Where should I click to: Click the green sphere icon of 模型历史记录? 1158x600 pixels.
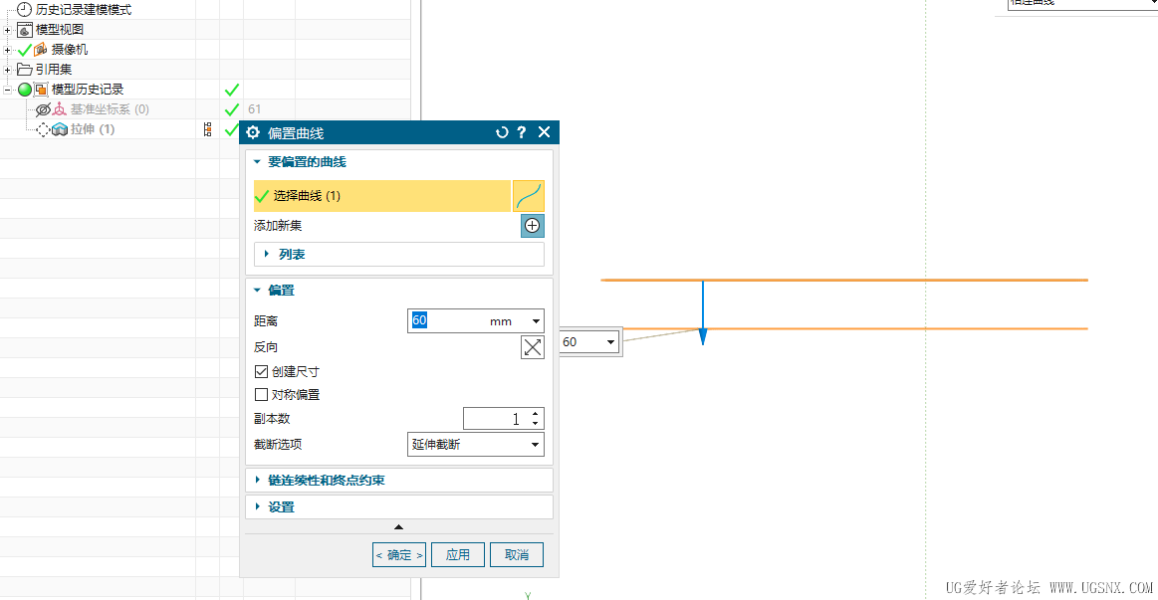(24, 90)
